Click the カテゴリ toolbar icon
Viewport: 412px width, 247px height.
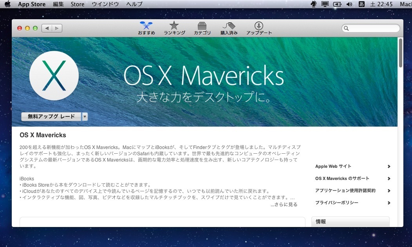tap(202, 25)
